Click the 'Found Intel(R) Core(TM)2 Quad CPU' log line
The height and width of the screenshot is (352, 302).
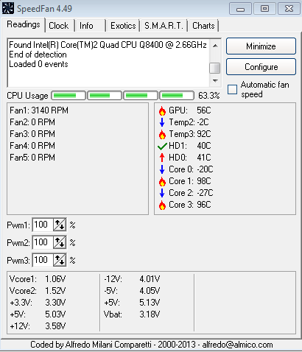coord(108,45)
